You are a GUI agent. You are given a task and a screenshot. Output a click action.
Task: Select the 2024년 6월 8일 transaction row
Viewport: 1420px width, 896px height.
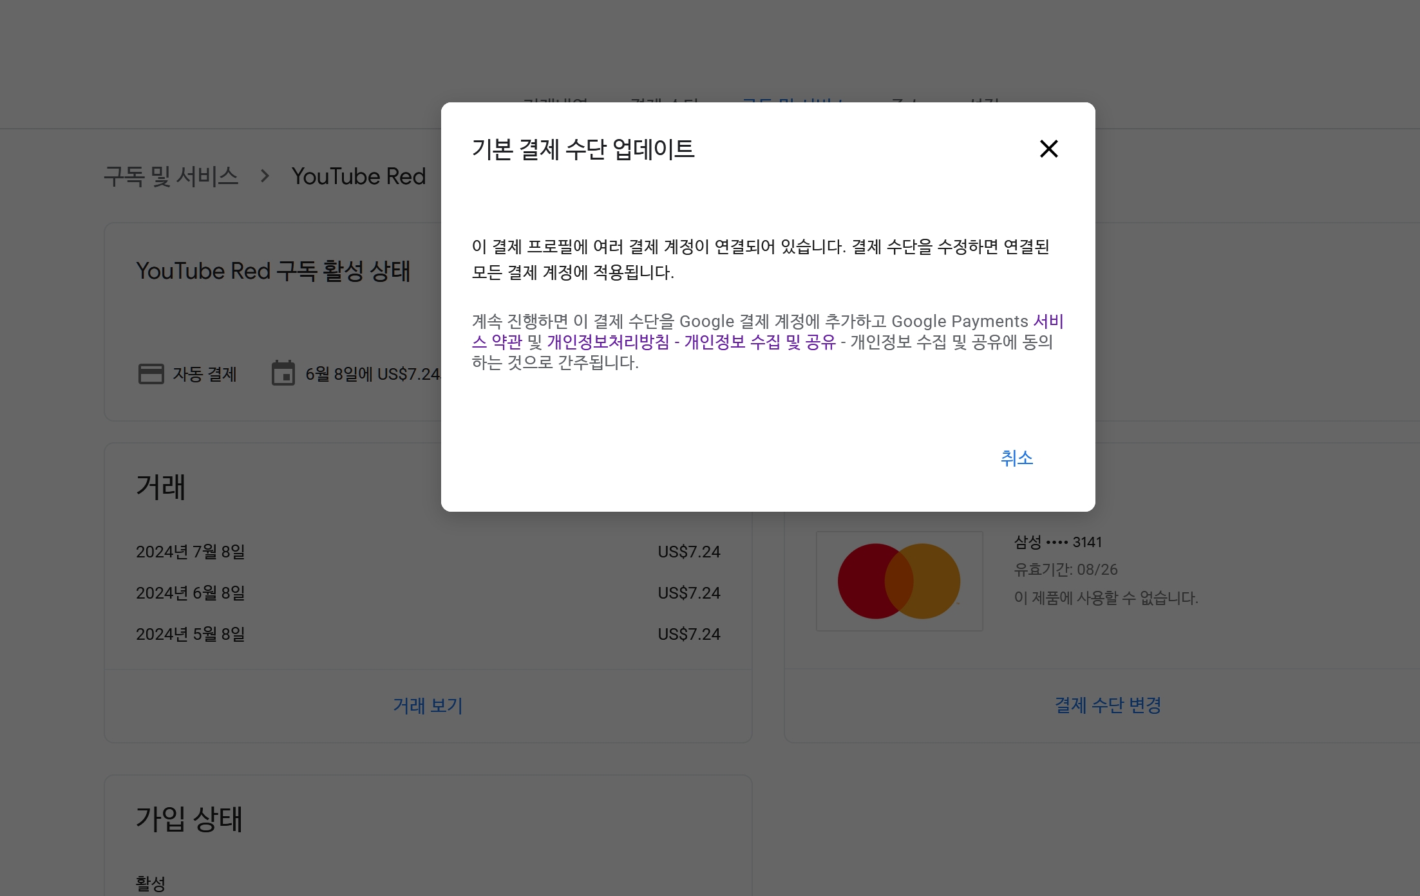[x=191, y=593]
